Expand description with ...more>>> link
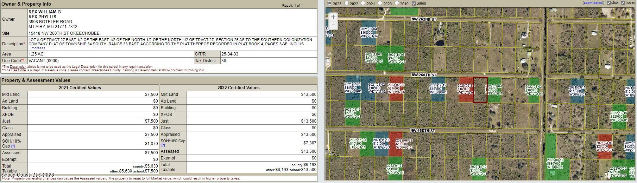 point(37,48)
